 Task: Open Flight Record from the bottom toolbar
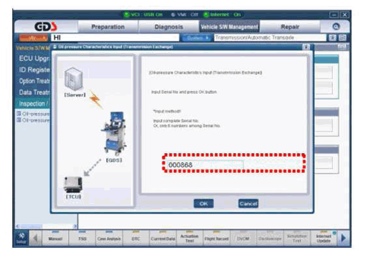point(216,238)
